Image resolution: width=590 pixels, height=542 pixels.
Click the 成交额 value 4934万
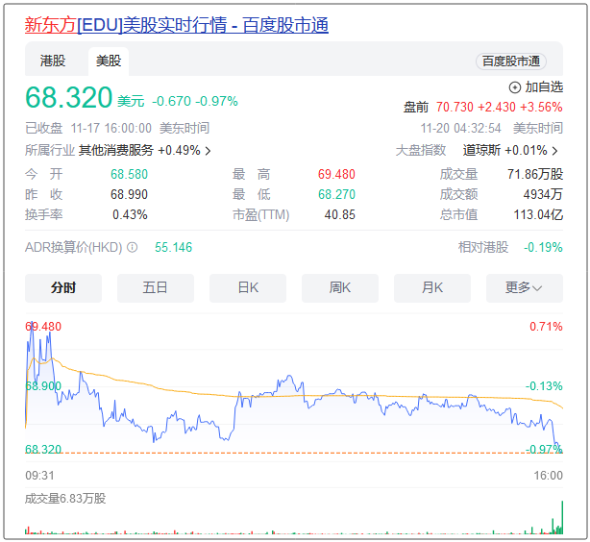click(543, 194)
